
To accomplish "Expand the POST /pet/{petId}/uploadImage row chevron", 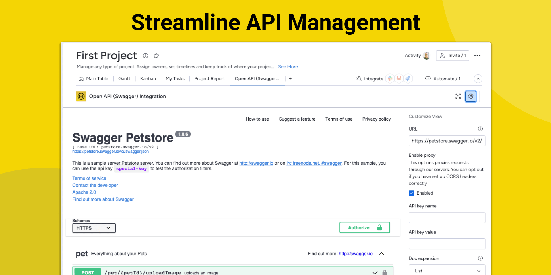I will (x=375, y=273).
